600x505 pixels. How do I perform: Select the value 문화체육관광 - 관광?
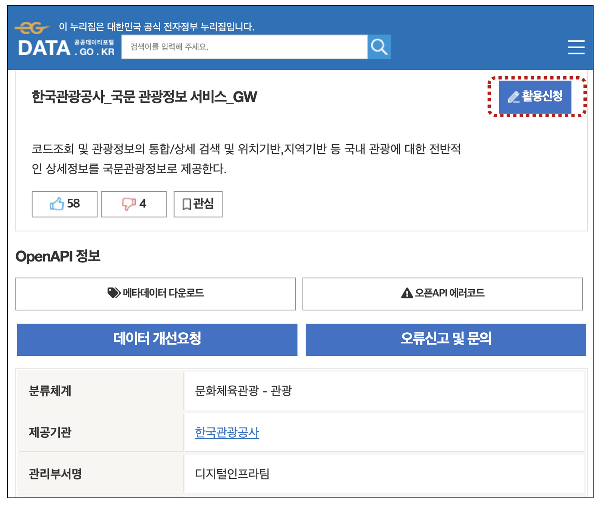click(x=243, y=390)
